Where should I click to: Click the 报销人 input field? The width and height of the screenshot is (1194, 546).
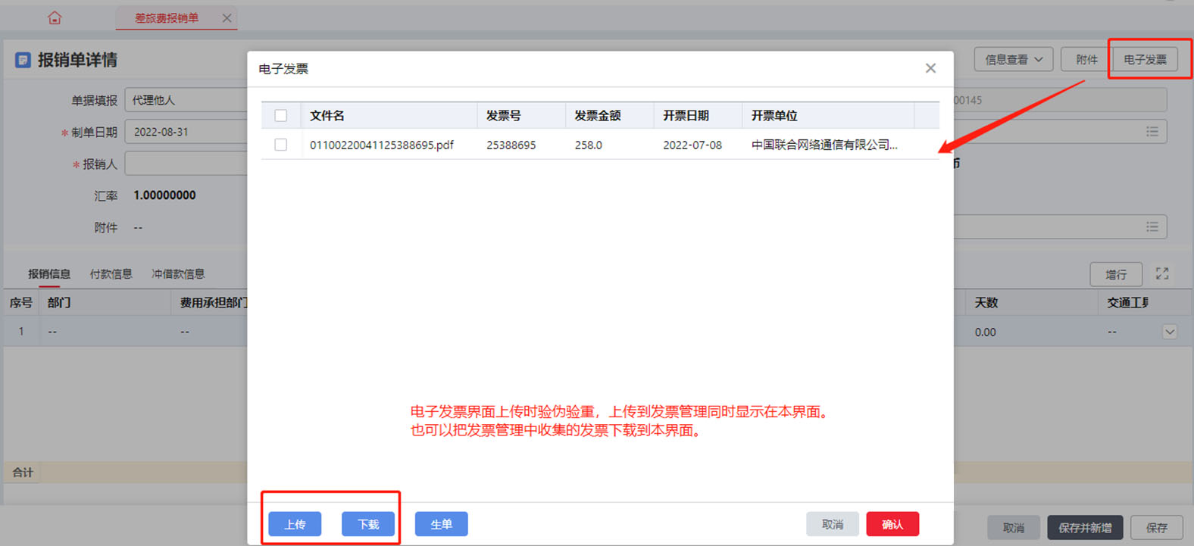pyautogui.click(x=186, y=164)
